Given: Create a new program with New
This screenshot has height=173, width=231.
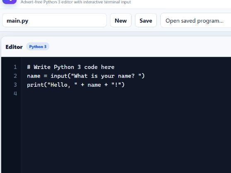Looking at the screenshot, I should click(120, 20).
